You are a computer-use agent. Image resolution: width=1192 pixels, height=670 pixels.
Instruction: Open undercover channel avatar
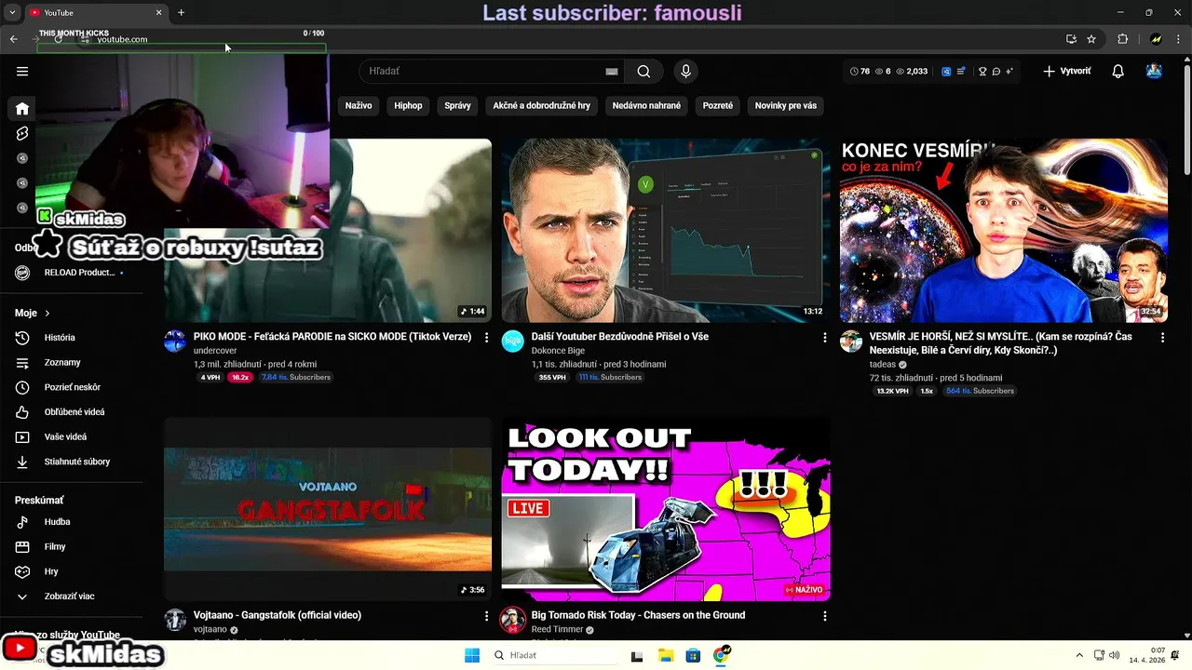coord(175,342)
